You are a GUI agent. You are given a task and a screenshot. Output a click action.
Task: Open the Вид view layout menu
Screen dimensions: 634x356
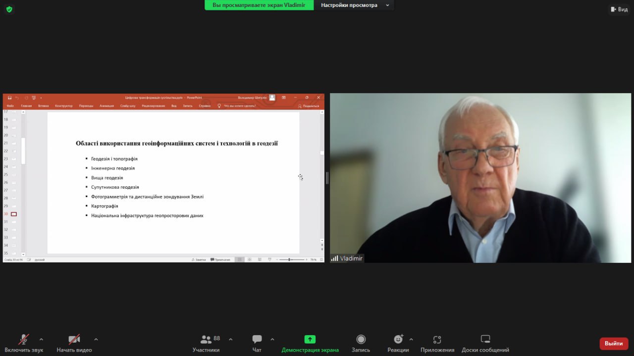(x=619, y=9)
